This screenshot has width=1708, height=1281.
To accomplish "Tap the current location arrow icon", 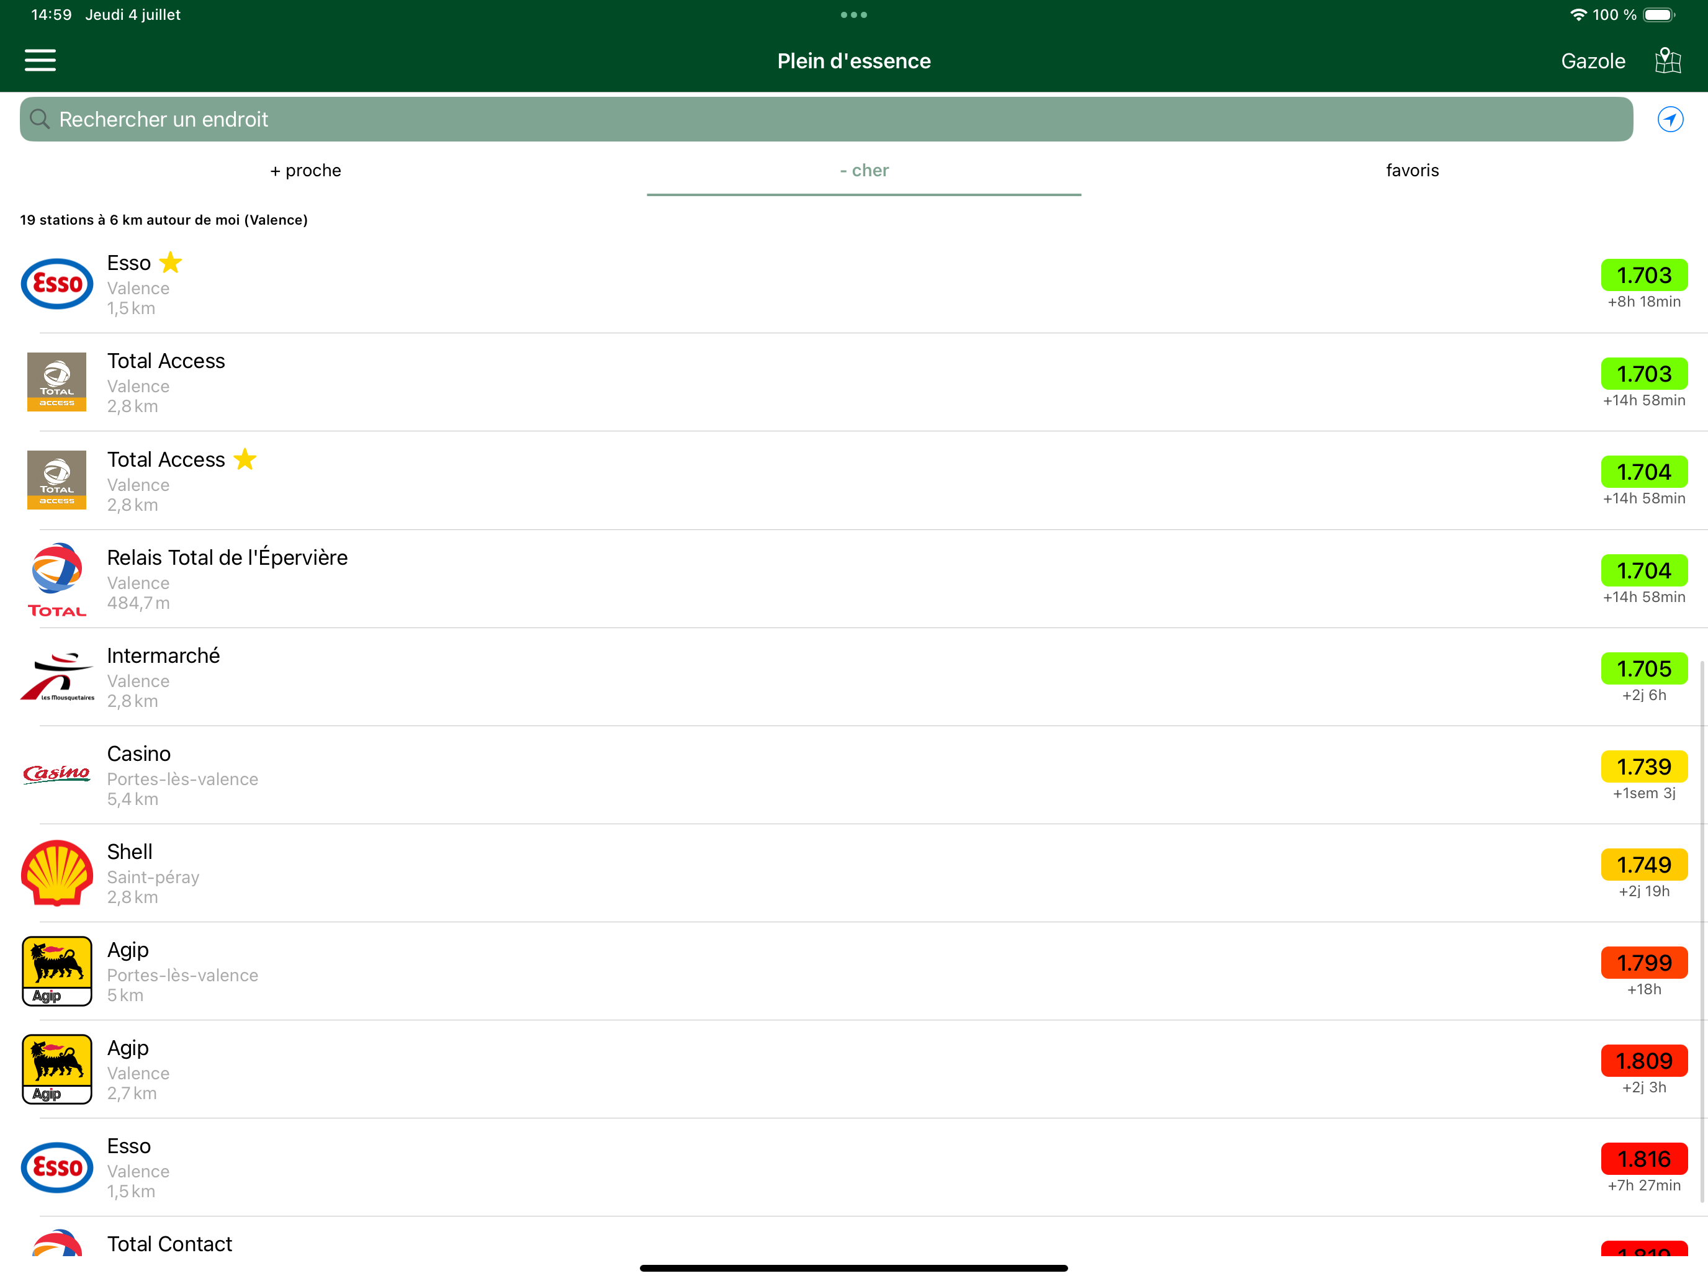I will tap(1670, 119).
